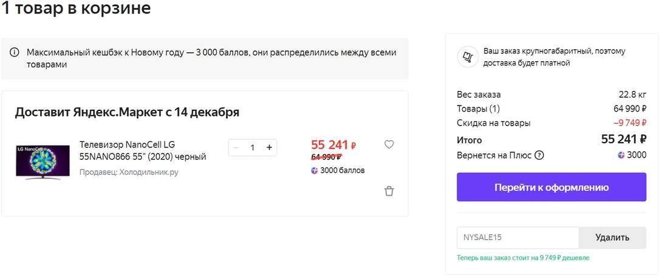Click the crossed-out 64 990 ₽ price

pos(326,157)
